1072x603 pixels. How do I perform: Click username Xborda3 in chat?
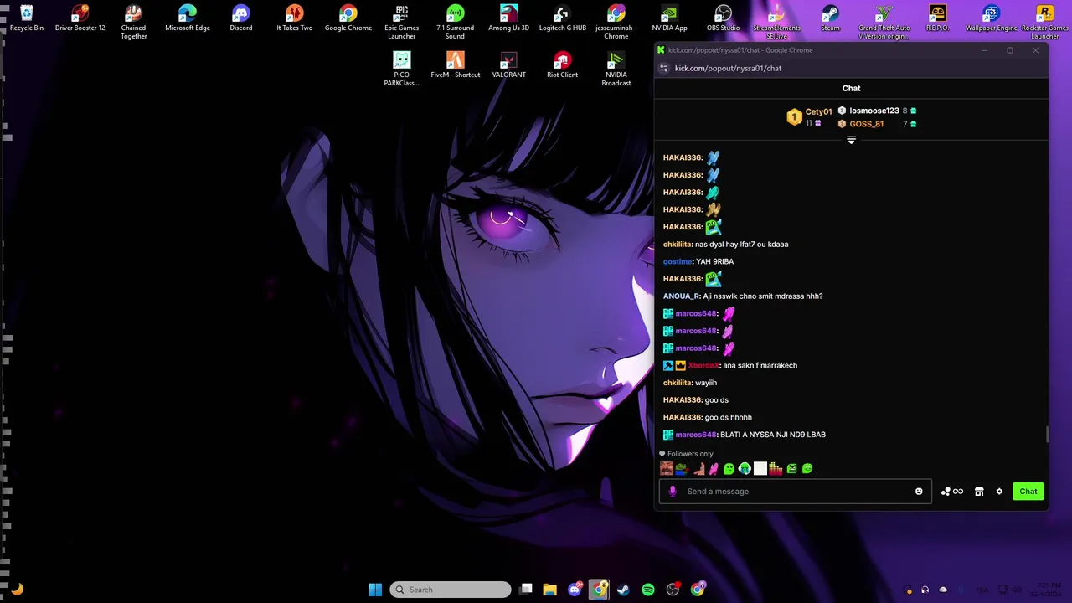point(703,365)
